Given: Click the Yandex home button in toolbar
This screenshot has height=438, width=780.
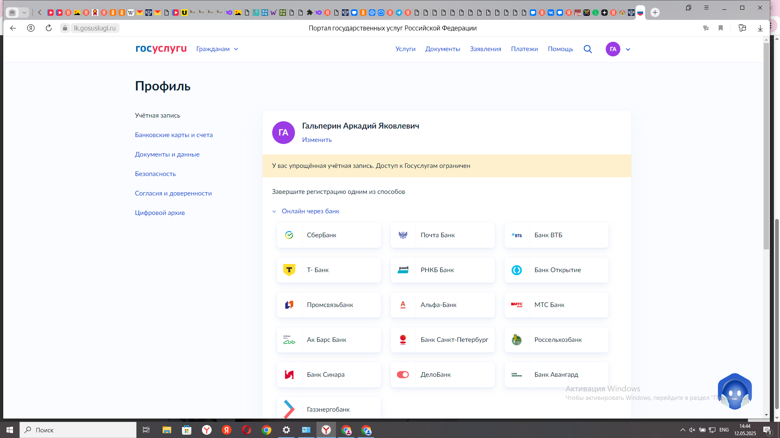Looking at the screenshot, I should [x=31, y=28].
